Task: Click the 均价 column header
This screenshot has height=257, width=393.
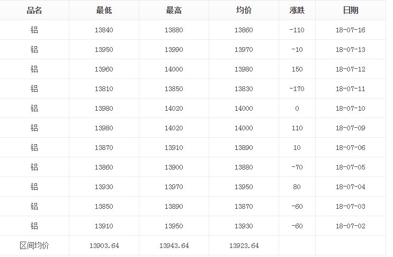Action: point(244,11)
